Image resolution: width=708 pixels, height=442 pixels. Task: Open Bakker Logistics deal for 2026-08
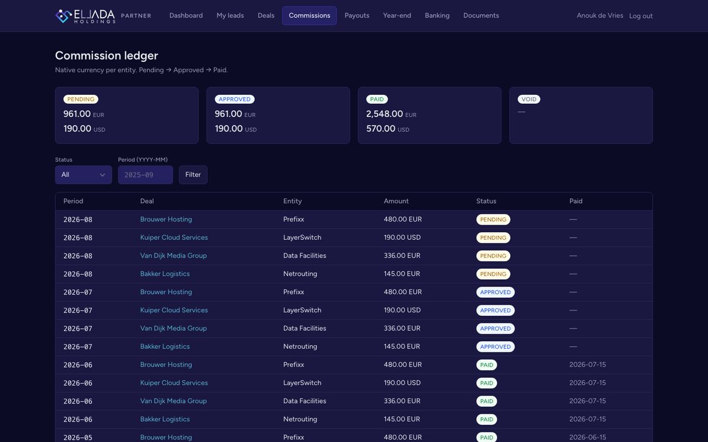165,274
